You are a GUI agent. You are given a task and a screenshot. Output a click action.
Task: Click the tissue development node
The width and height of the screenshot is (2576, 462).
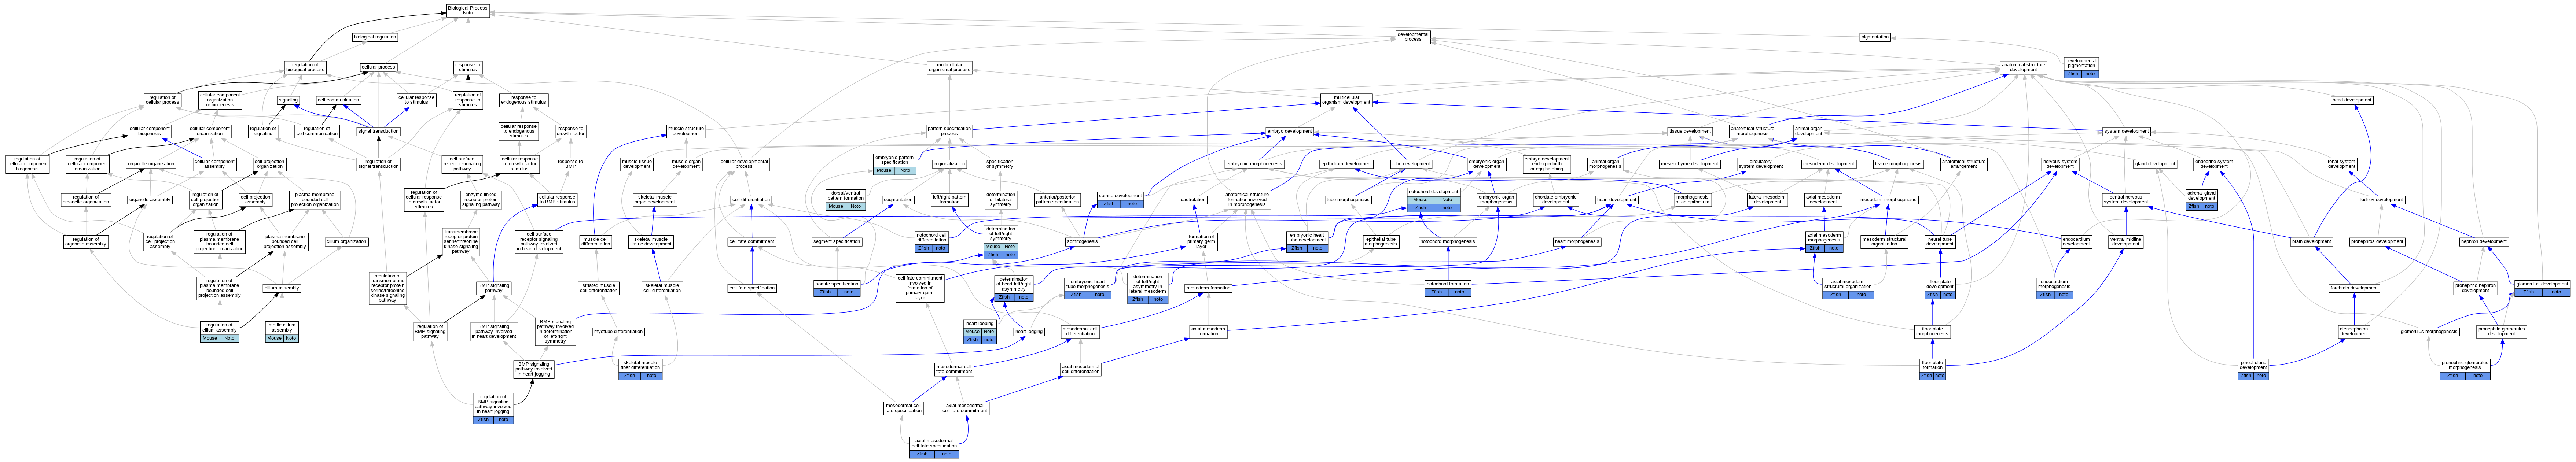tap(1690, 131)
